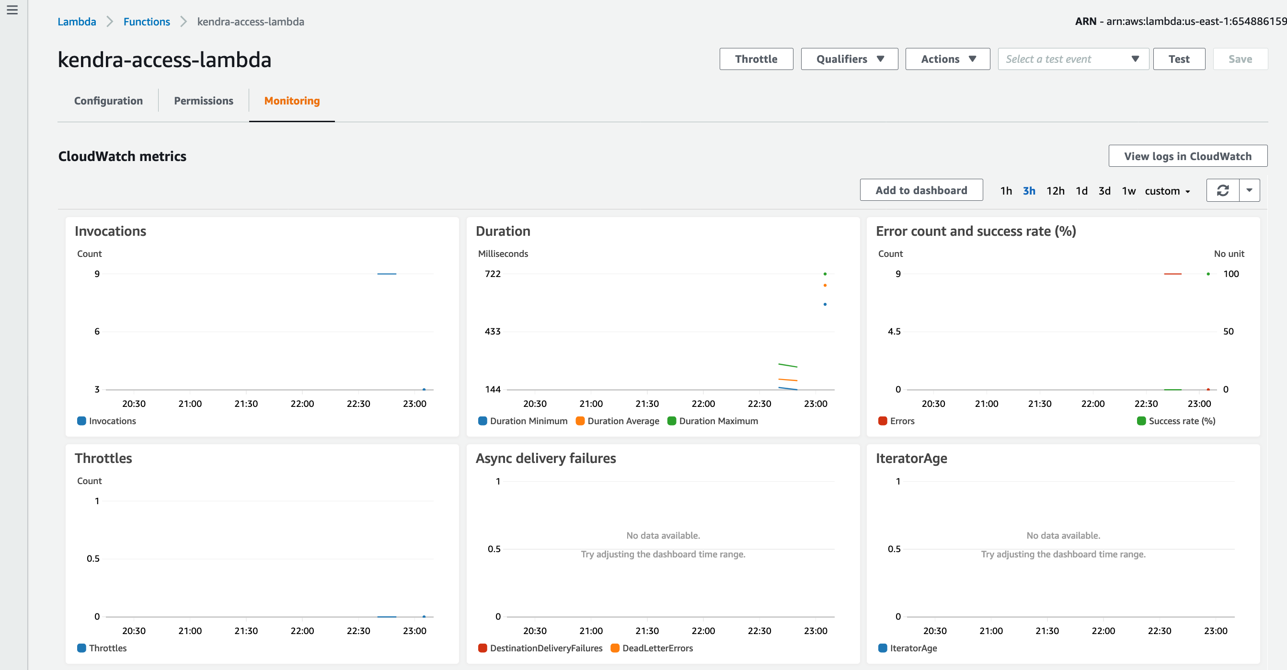1287x670 pixels.
Task: Select the 1h time range
Action: 1006,191
